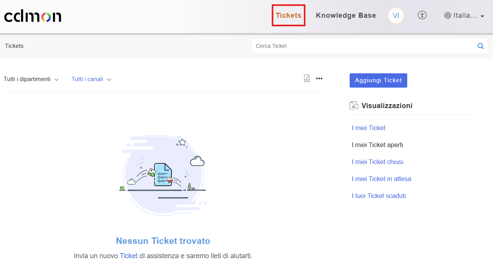The image size is (493, 269).
Task: Switch to the Tickets tab
Action: [288, 15]
